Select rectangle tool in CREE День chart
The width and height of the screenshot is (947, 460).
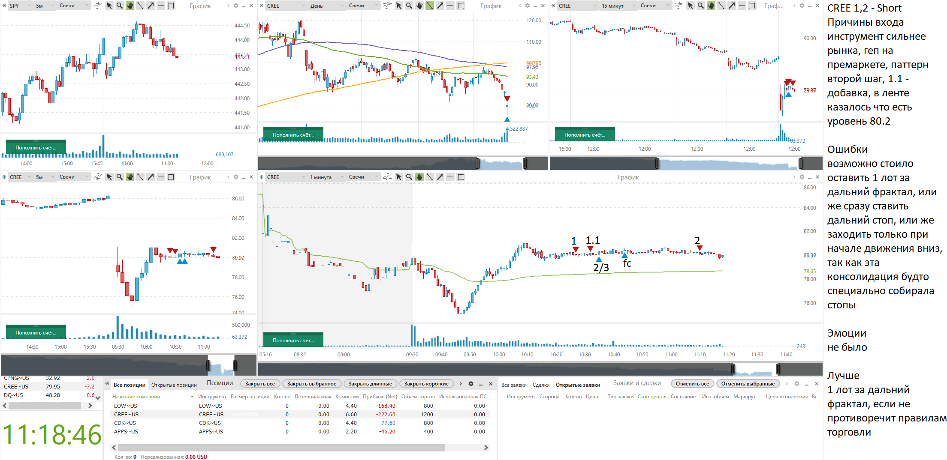460,6
